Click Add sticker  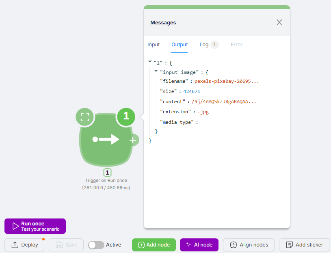pos(304,245)
